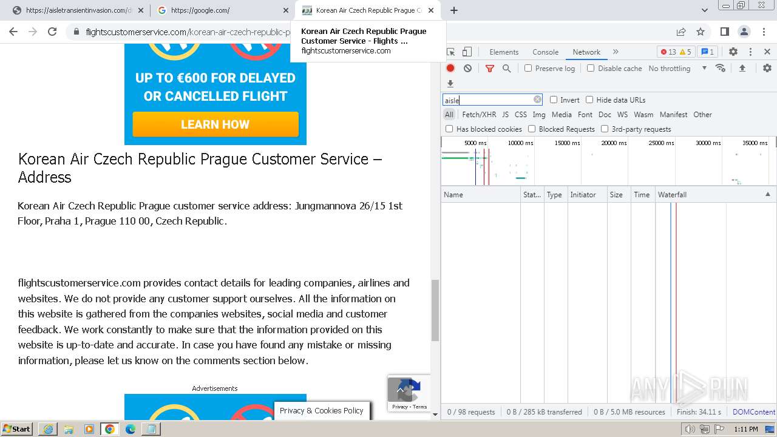Viewport: 777px width, 437px height.
Task: Bookmark this page with the star
Action: click(x=701, y=32)
